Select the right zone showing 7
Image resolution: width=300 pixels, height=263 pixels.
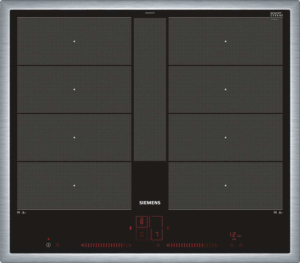pyautogui.click(x=156, y=234)
